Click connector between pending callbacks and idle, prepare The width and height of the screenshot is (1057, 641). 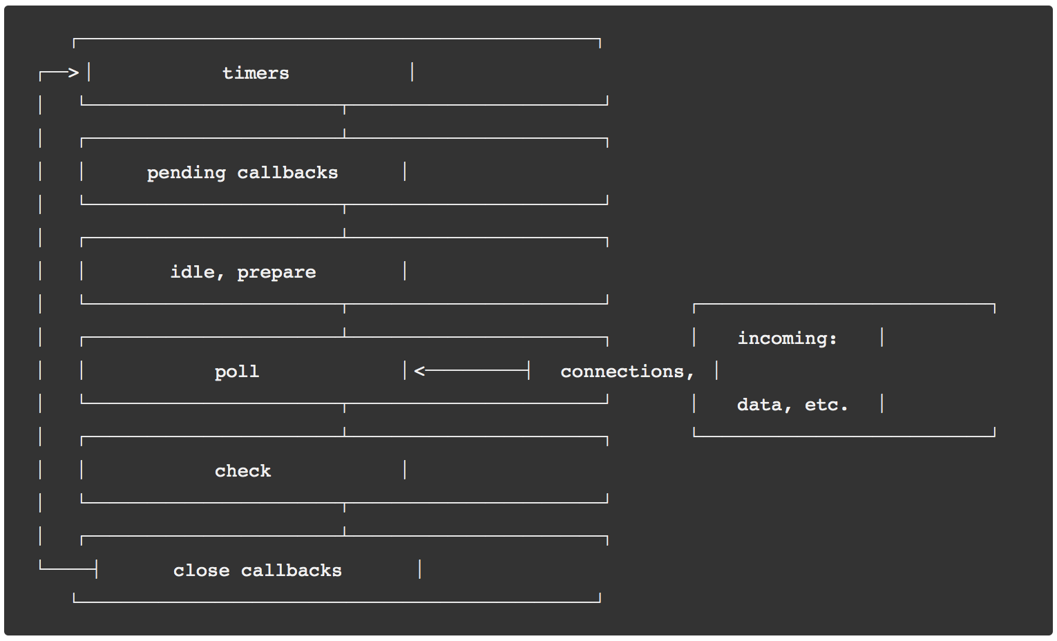tap(344, 220)
